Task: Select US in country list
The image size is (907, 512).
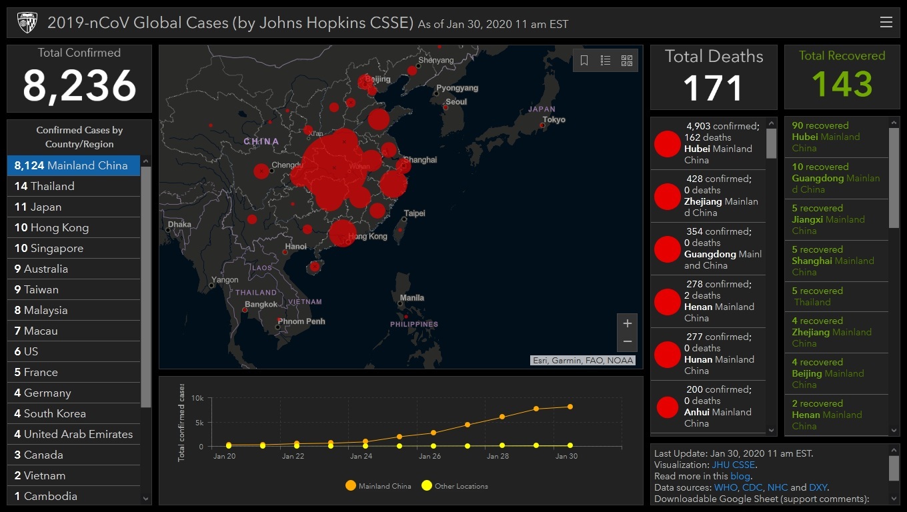Action: (x=73, y=351)
